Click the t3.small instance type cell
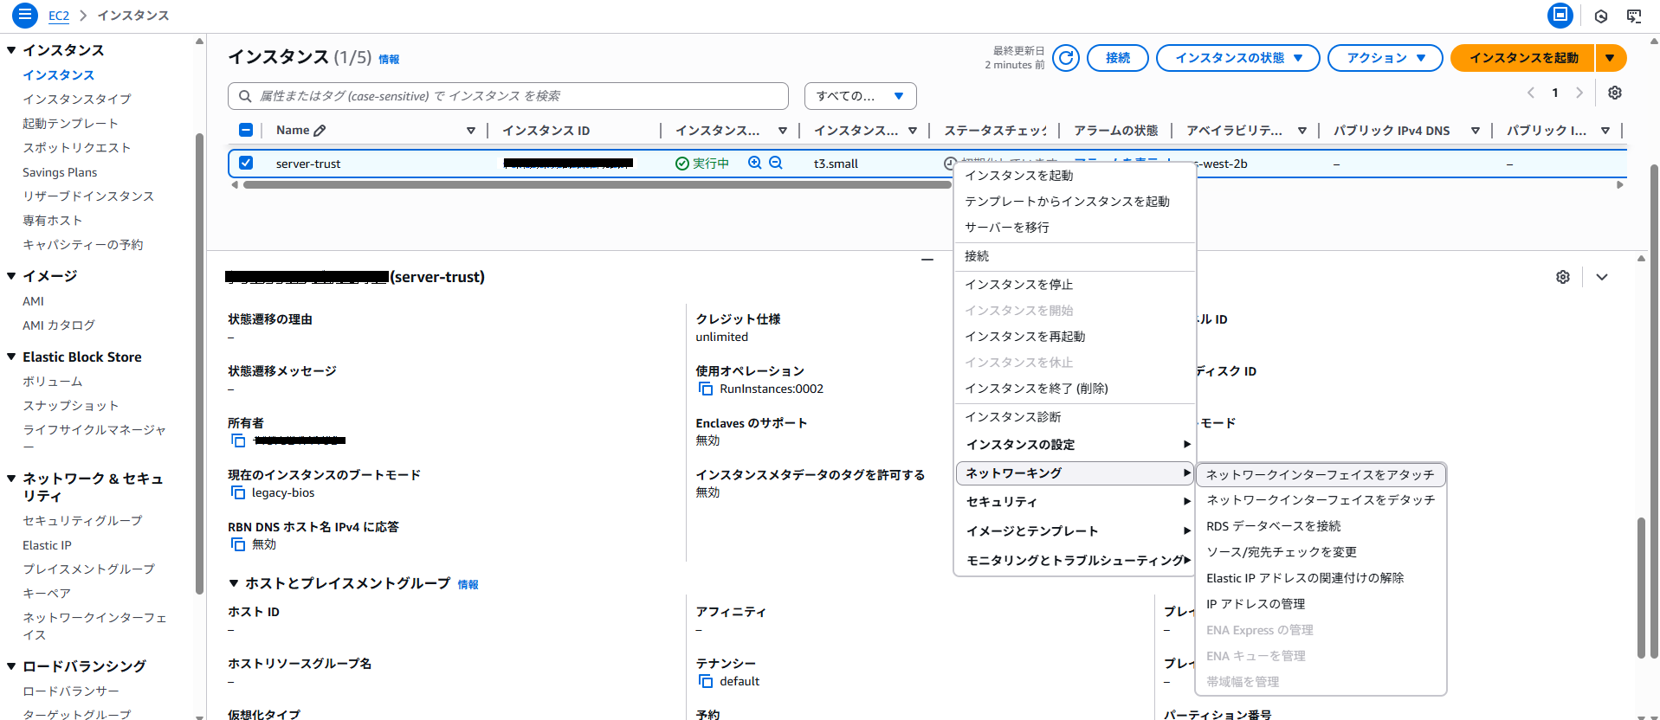This screenshot has height=720, width=1660. coord(836,164)
